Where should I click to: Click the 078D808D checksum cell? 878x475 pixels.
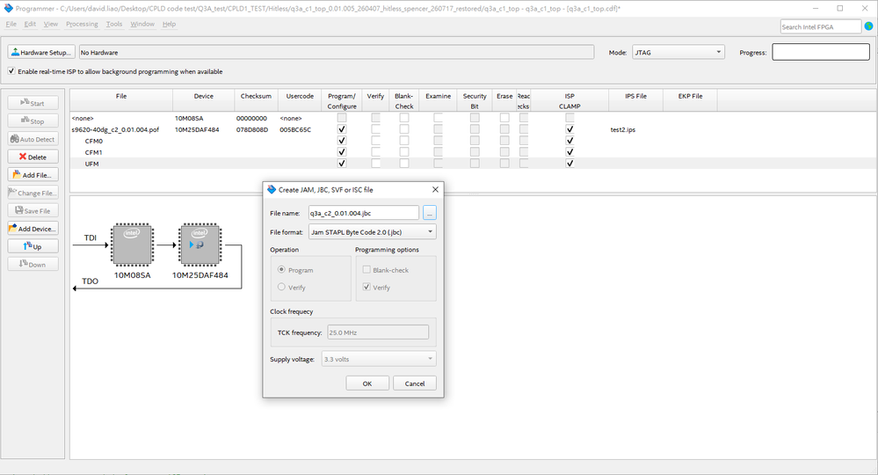pyautogui.click(x=252, y=129)
